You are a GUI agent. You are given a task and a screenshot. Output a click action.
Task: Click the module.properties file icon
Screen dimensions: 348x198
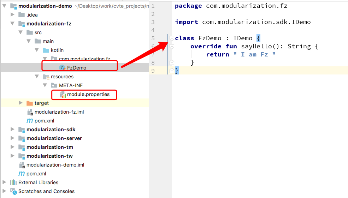[x=63, y=95]
